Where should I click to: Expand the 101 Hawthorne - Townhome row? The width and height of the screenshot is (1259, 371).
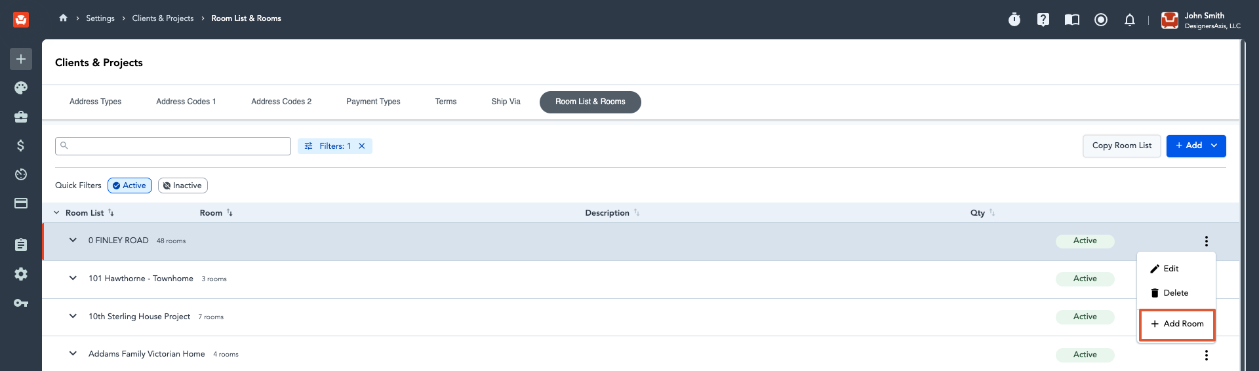(x=73, y=279)
